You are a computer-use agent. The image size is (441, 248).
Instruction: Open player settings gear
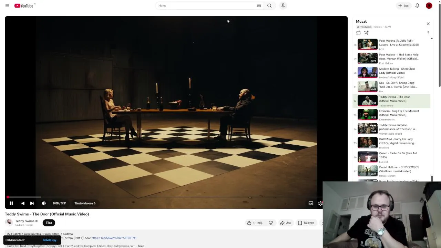pyautogui.click(x=320, y=203)
